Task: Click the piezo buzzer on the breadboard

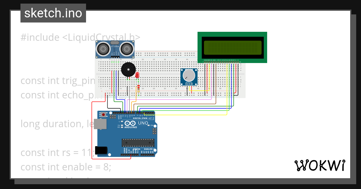Action: 128,70
